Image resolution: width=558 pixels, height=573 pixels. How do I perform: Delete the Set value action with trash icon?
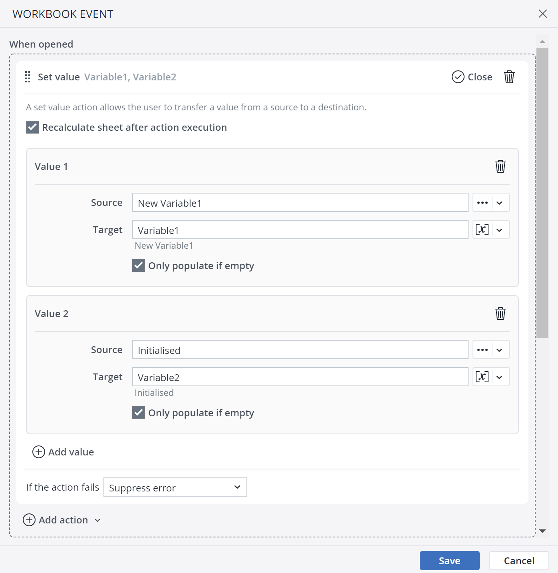[509, 77]
